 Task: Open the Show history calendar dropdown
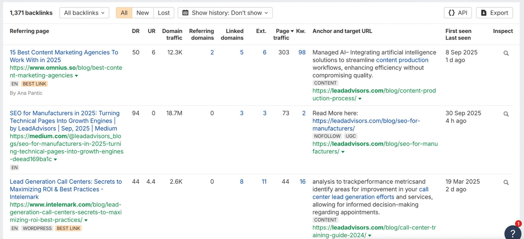[x=225, y=13]
